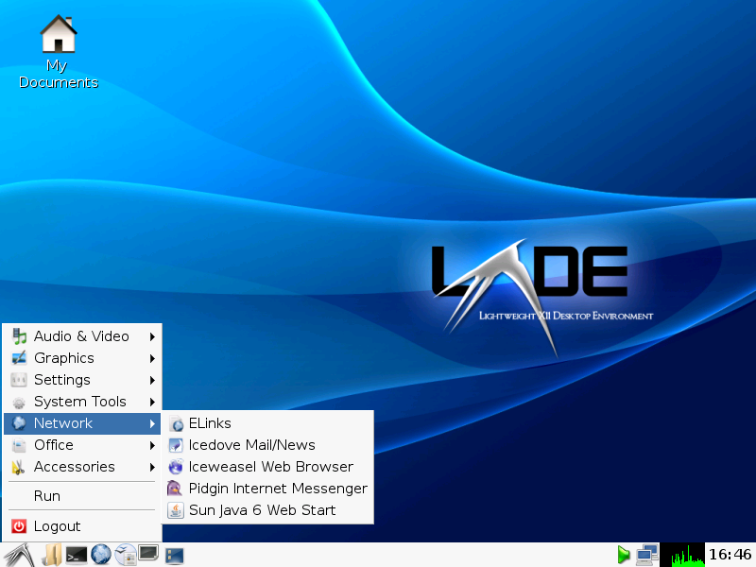The height and width of the screenshot is (567, 756).
Task: Open Sun Java 6 Web Start via its icon
Action: tap(176, 510)
